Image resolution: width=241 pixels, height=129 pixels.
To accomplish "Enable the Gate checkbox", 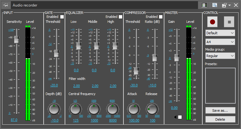I will tap(62, 17).
